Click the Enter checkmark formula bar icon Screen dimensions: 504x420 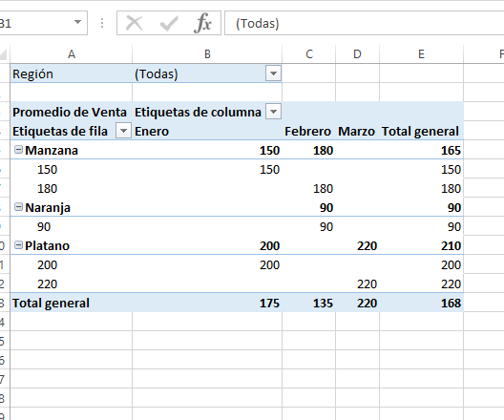coord(169,23)
